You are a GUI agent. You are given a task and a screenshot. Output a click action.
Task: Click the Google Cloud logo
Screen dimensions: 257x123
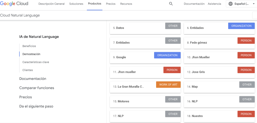tap(14, 4)
